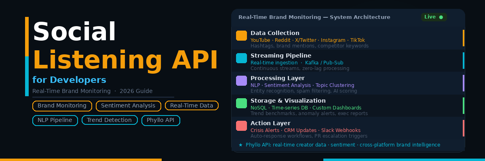The height and width of the screenshot is (161, 485).
Task: Click the star icon before Phyllo API footer
Action: coord(240,145)
